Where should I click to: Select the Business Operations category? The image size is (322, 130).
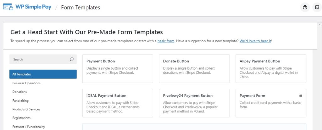pos(26,83)
